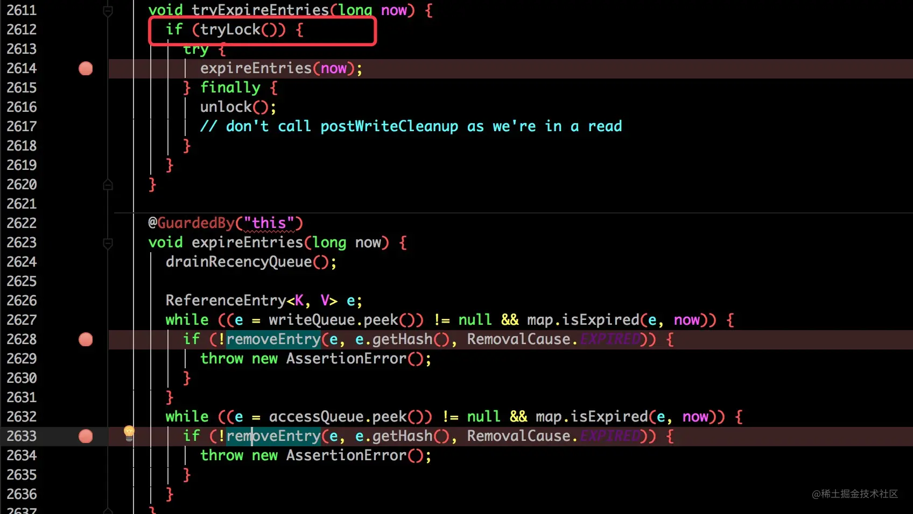Select the @GuardedBy annotation
Viewport: 913px width, 514px height.
pos(191,223)
